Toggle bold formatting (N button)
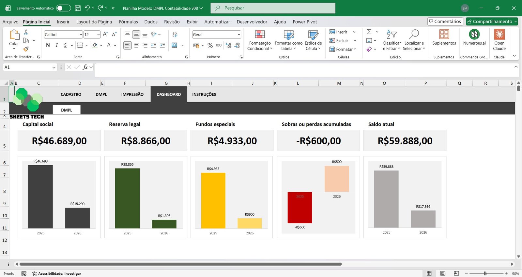Image resolution: width=522 pixels, height=277 pixels. [x=48, y=45]
